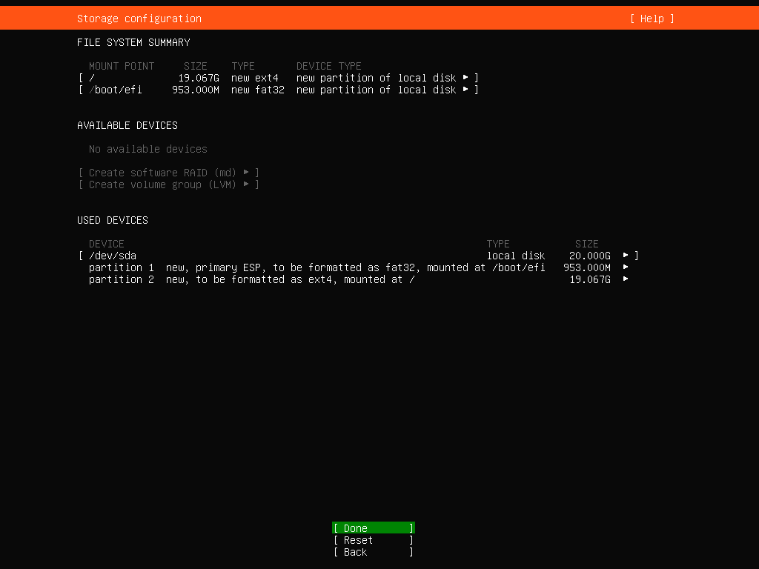759x569 pixels.
Task: Select partition 2 ext4 entry
Action: 252,279
